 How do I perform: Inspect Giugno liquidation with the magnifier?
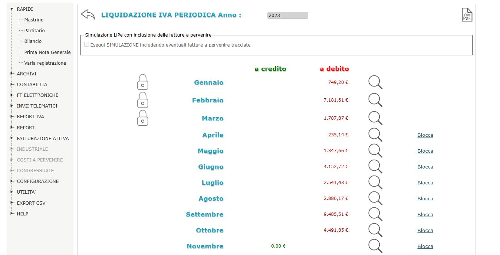[x=375, y=167]
